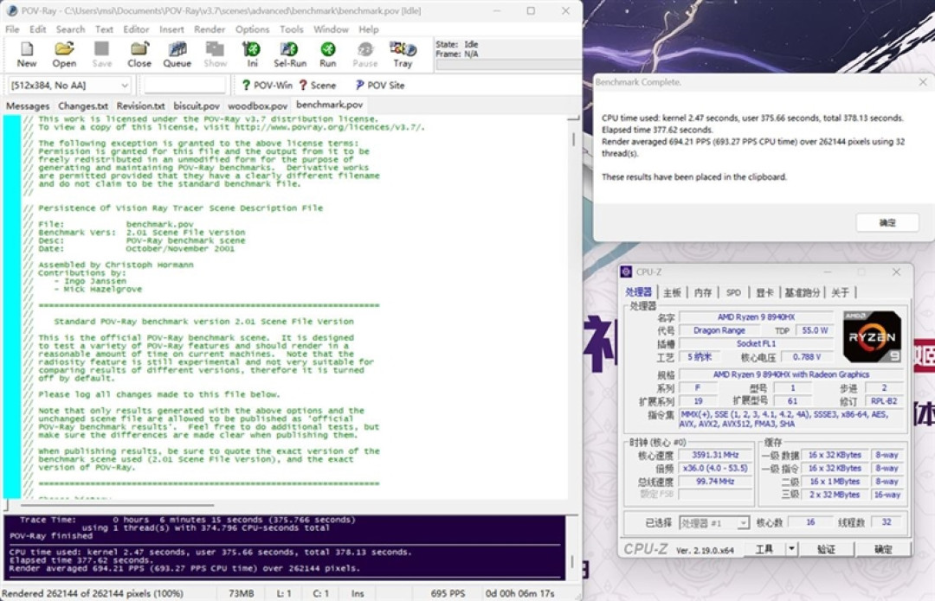Open the Text menu
Image resolution: width=935 pixels, height=601 pixels.
pos(104,29)
